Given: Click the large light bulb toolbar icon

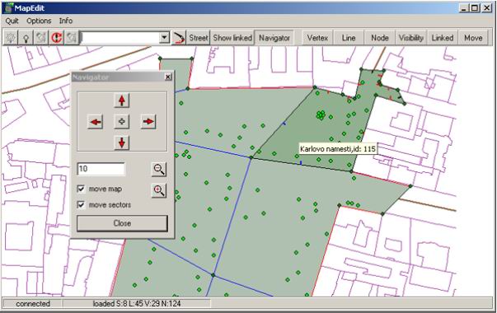Looking at the screenshot, I should pos(11,38).
